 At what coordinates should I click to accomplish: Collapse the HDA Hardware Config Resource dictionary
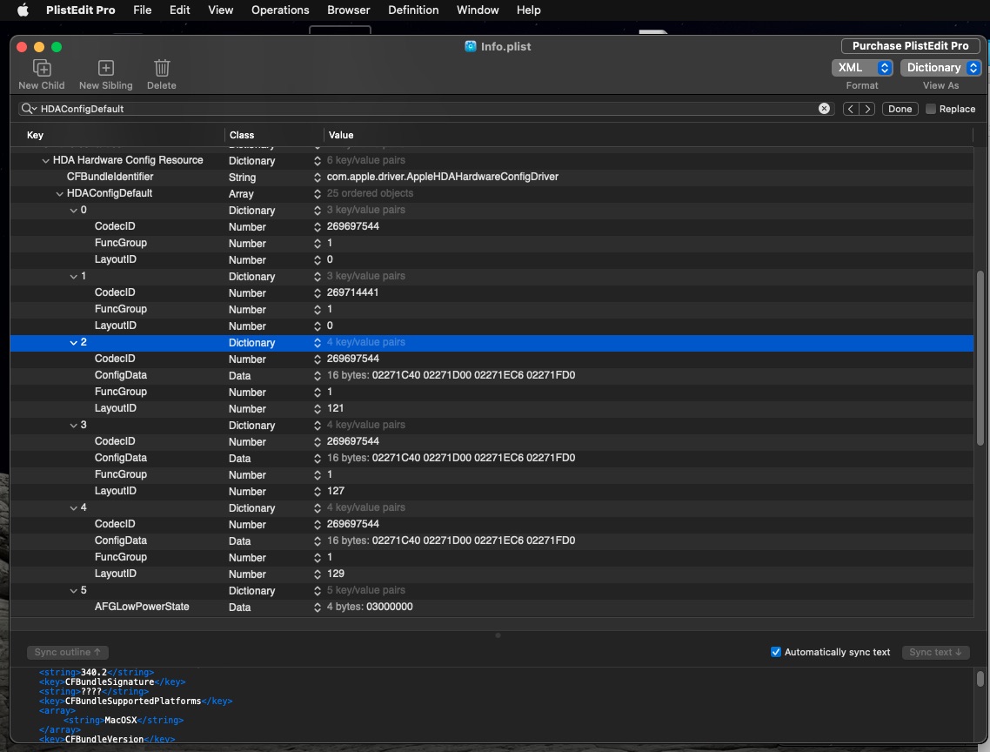tap(45, 160)
